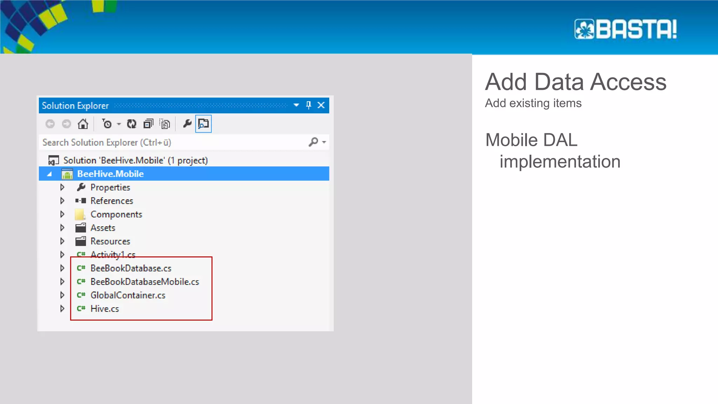718x404 pixels.
Task: Select the Assets folder
Action: coord(103,228)
